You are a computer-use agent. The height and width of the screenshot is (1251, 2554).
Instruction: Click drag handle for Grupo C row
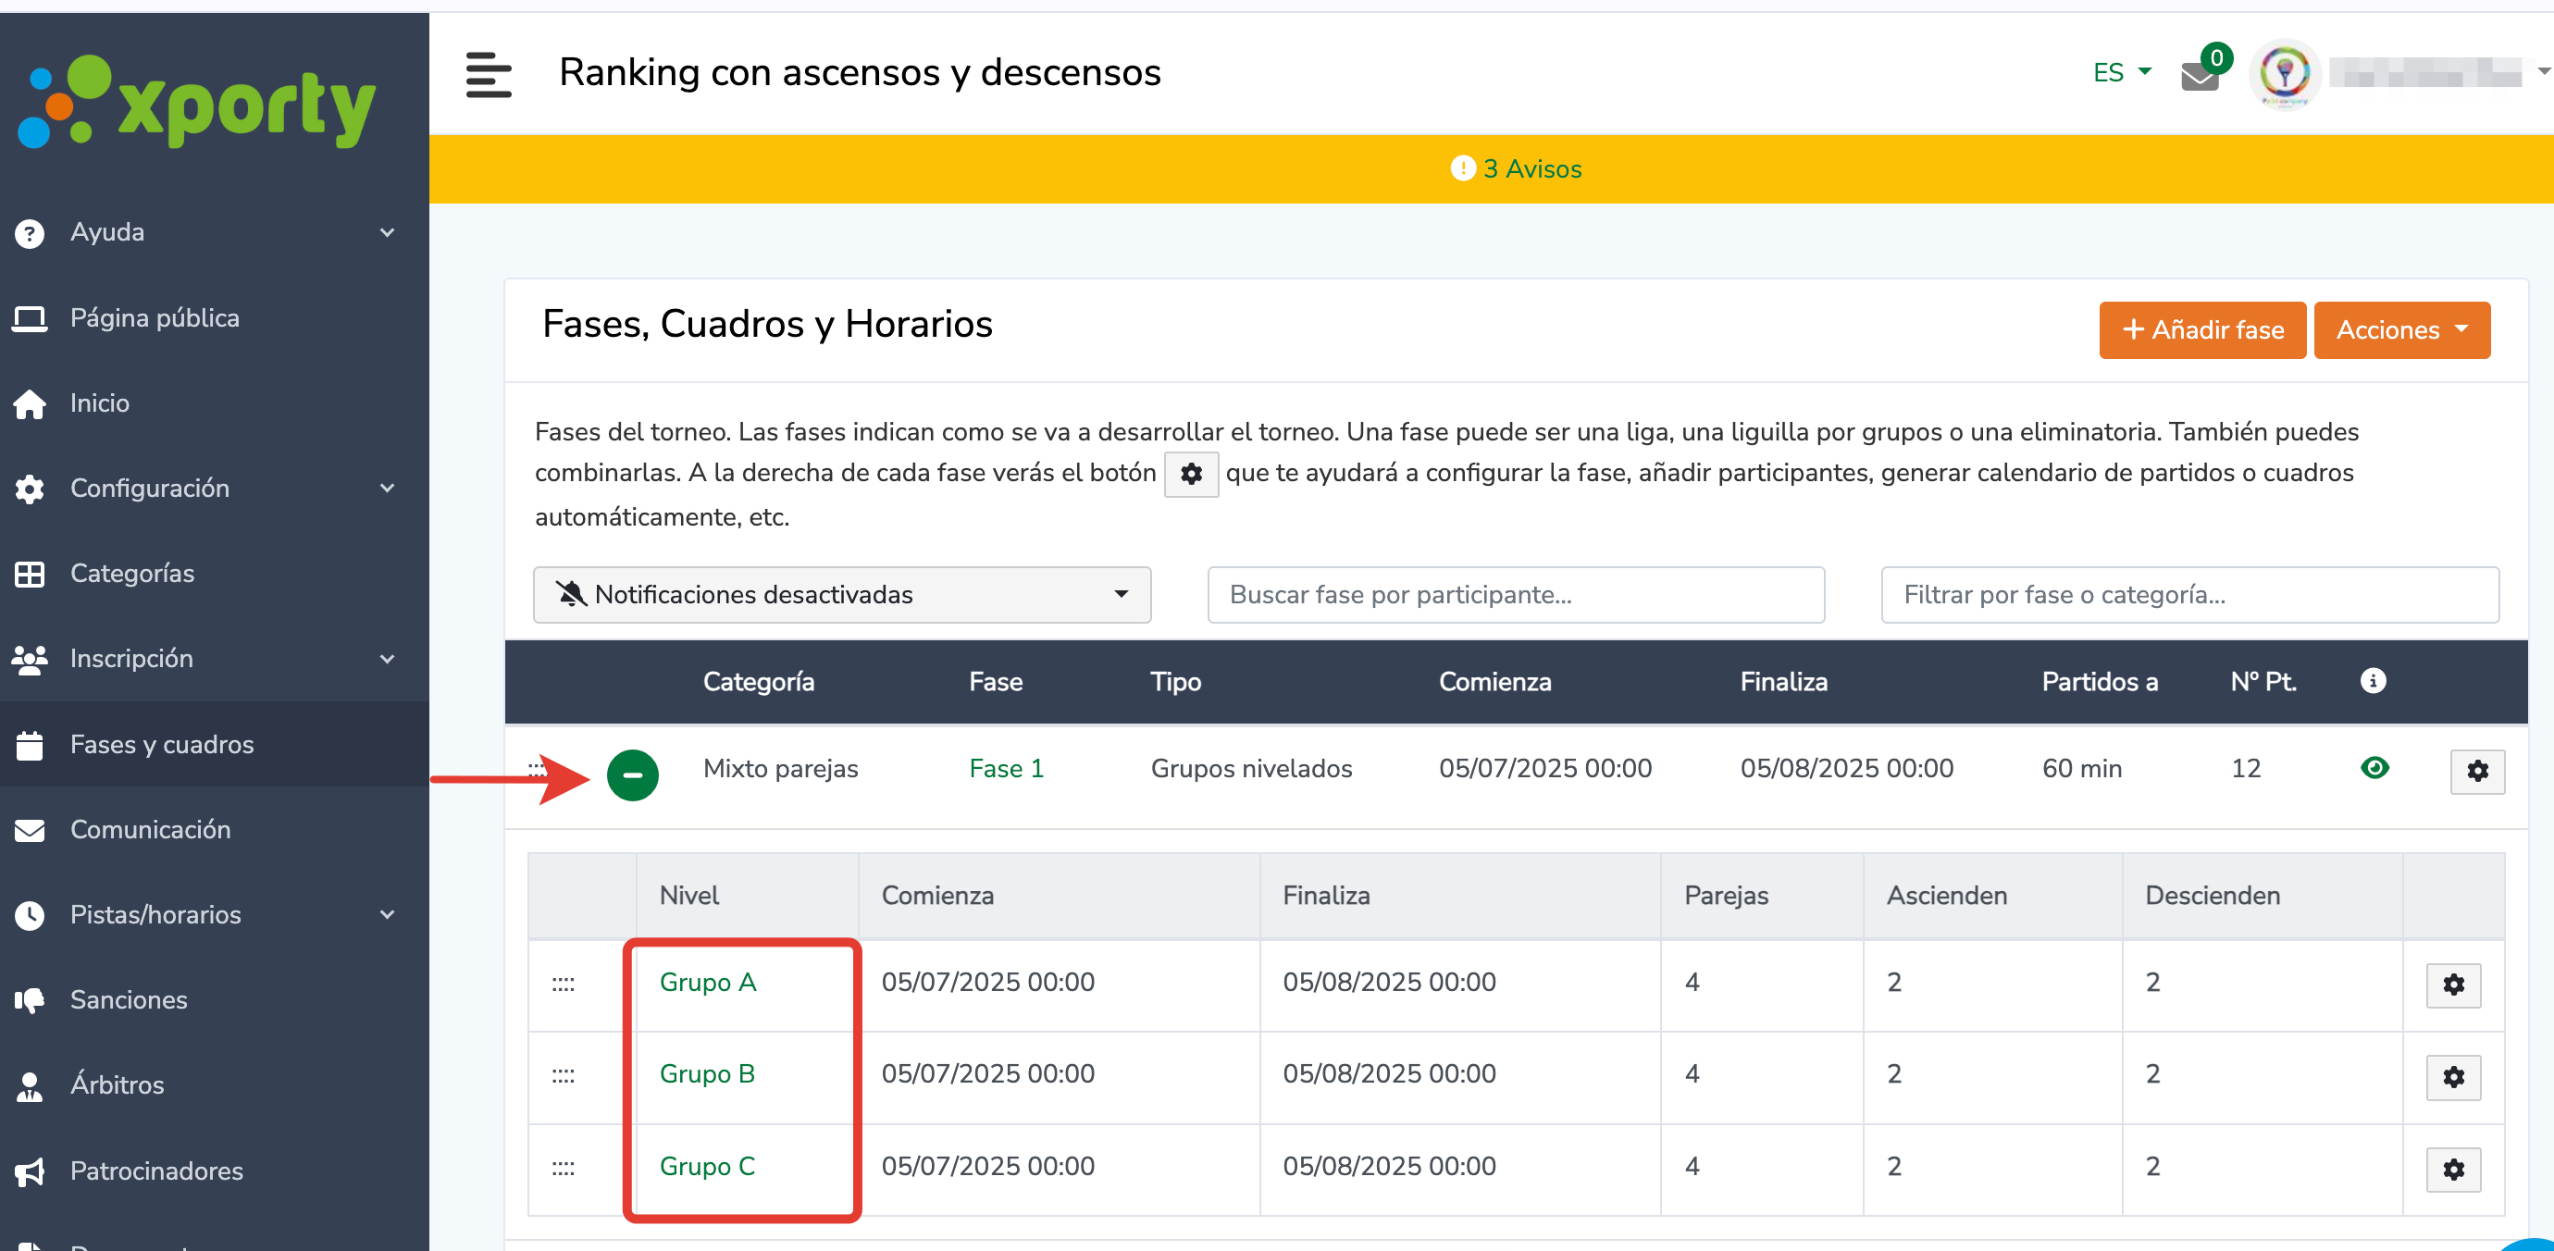point(564,1168)
